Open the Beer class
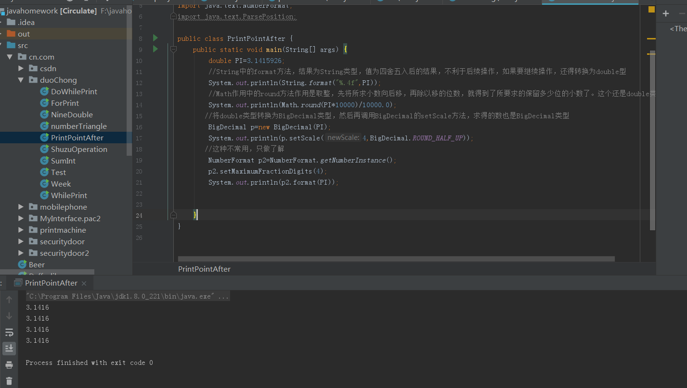 [x=37, y=265]
